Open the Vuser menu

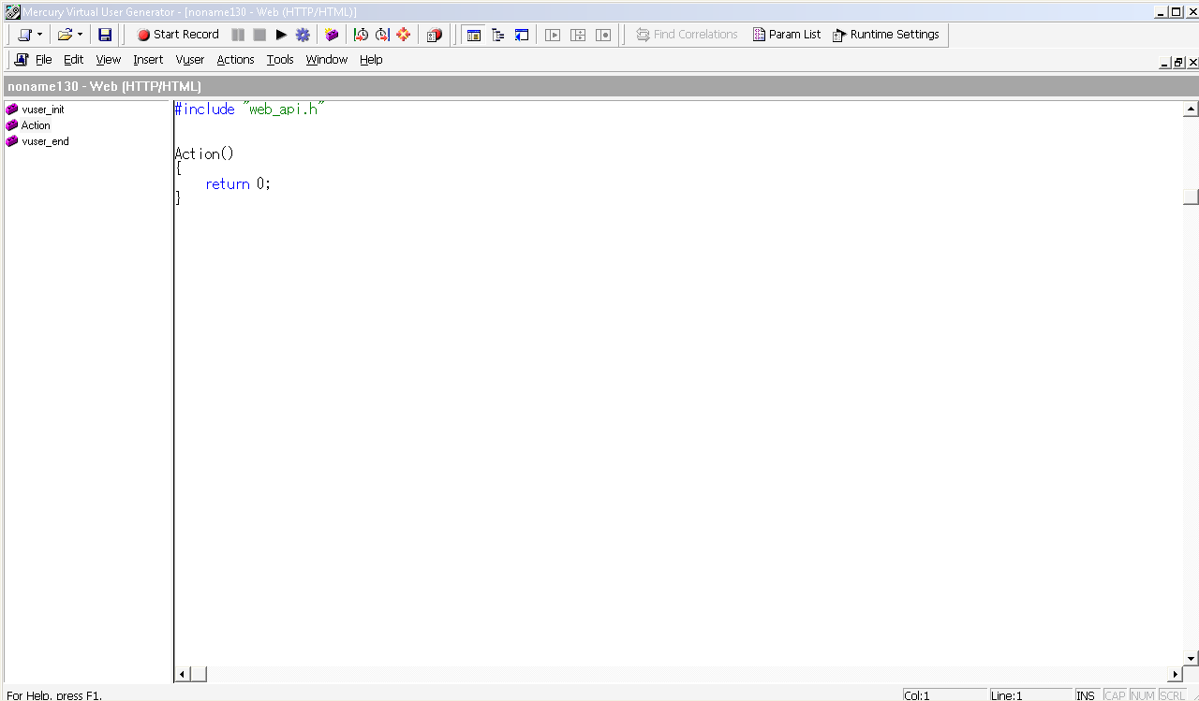(x=190, y=60)
